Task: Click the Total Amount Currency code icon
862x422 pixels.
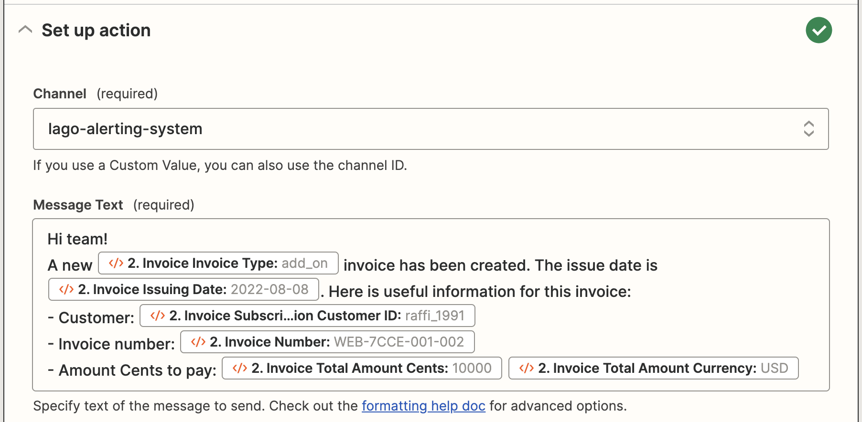Action: [x=527, y=369]
